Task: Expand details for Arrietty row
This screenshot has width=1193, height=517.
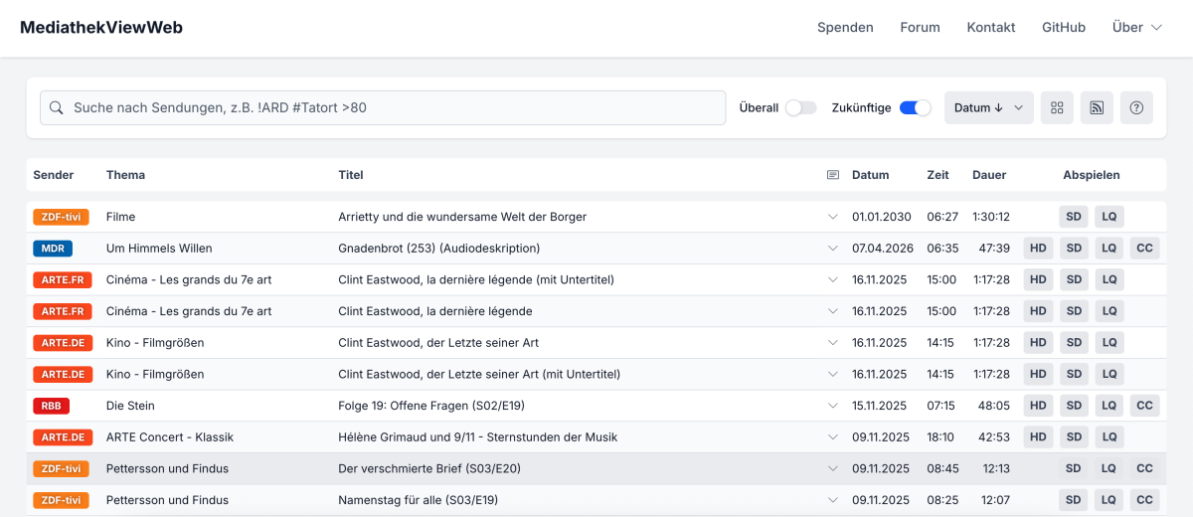Action: [833, 217]
